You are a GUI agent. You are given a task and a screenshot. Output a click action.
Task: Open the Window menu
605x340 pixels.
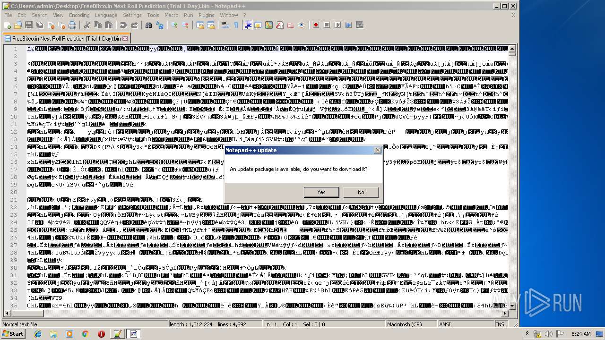coord(229,15)
